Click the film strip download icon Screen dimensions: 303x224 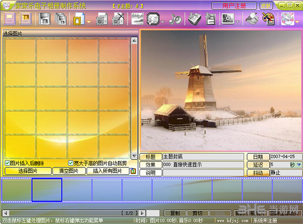coord(210,19)
